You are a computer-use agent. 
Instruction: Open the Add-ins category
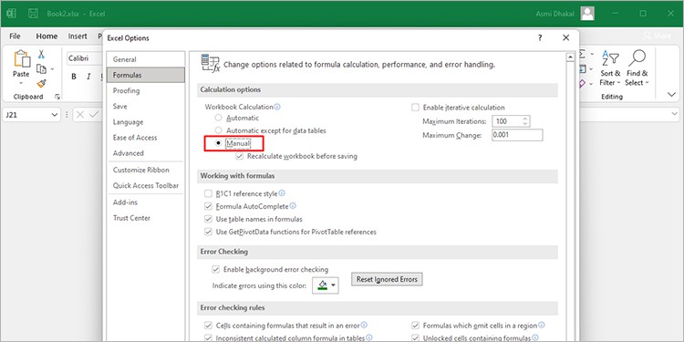pos(146,202)
